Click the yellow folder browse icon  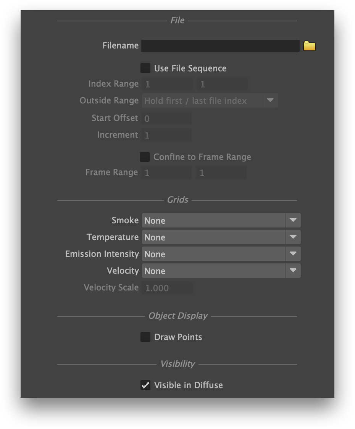click(x=309, y=46)
